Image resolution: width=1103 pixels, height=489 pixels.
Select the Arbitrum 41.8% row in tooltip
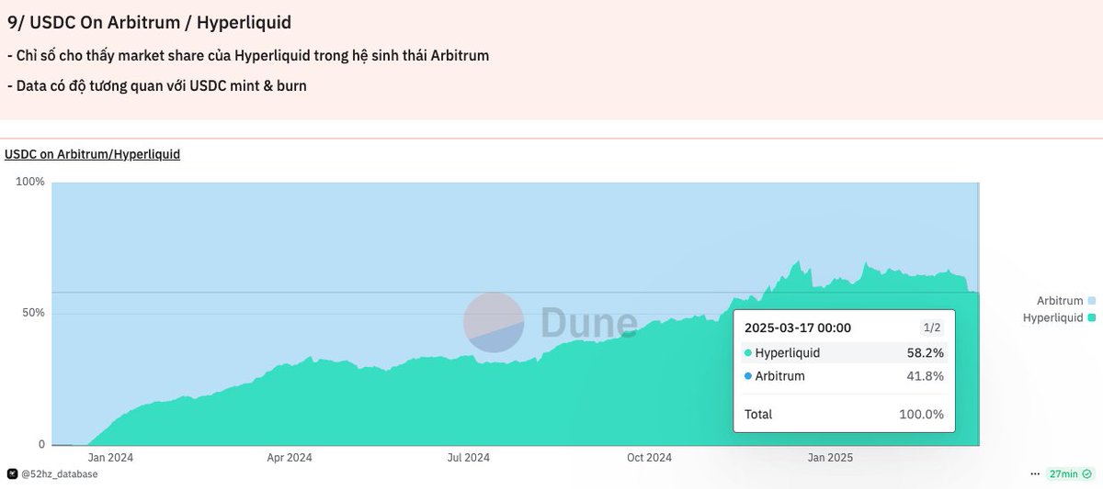[844, 376]
